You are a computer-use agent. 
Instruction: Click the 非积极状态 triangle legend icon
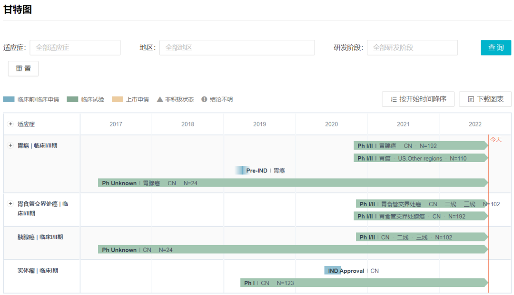(x=160, y=99)
